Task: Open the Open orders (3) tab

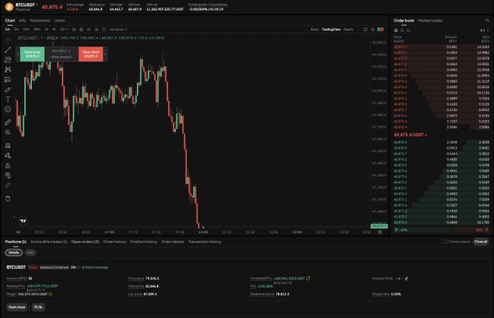Action: coord(85,242)
